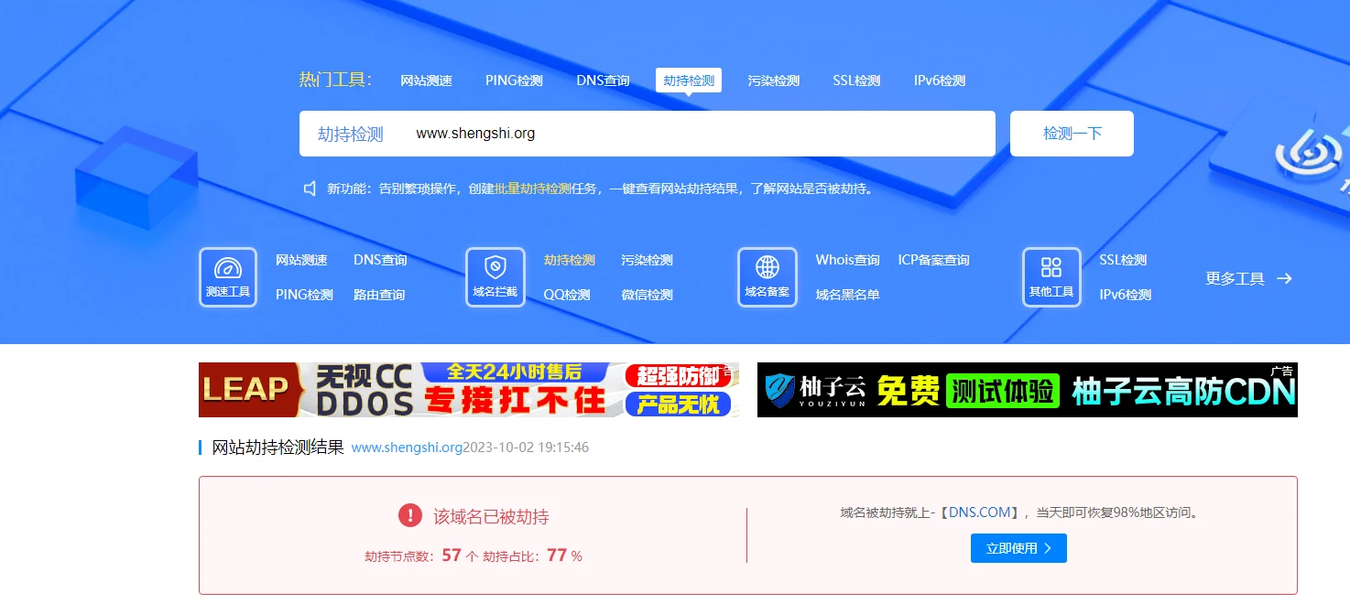
Task: Click the 测速工具 speedometer icon
Action: (227, 268)
